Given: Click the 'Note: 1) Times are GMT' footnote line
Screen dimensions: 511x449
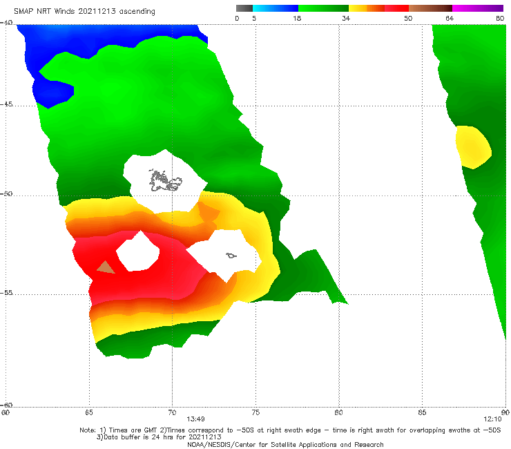Looking at the screenshot, I should [x=290, y=430].
